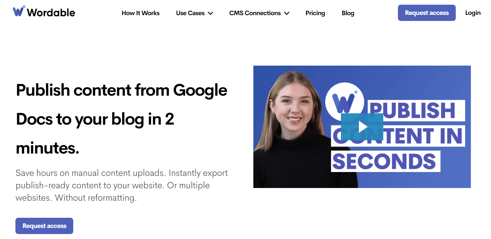Click Request access button in header
Viewport: 491px width, 239px height.
click(x=427, y=13)
